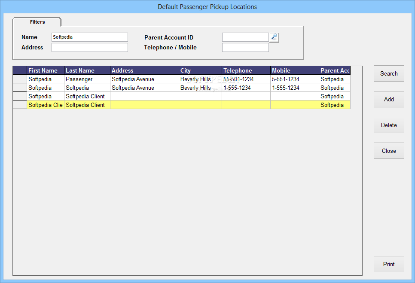Sort by Last Name column header

87,70
